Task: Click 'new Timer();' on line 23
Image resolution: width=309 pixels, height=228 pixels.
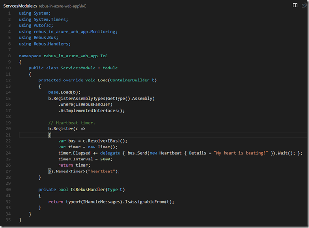Action: tap(103, 147)
